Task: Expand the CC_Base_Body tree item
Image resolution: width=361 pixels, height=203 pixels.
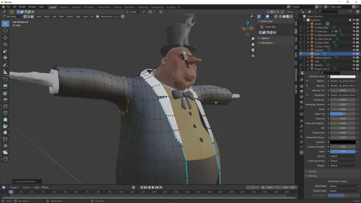Action: tap(307, 27)
